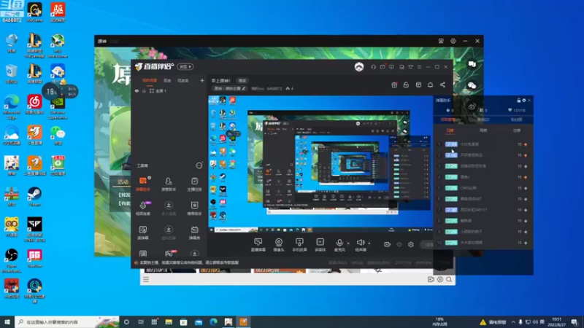Switch to the 贵宾(2) tab in the 弹幕助手 panel
584x328 pixels.
[483, 120]
